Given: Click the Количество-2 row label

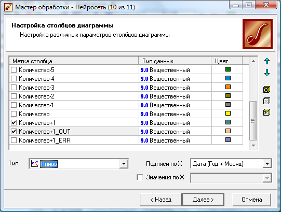Looking at the screenshot, I should pos(36,96).
